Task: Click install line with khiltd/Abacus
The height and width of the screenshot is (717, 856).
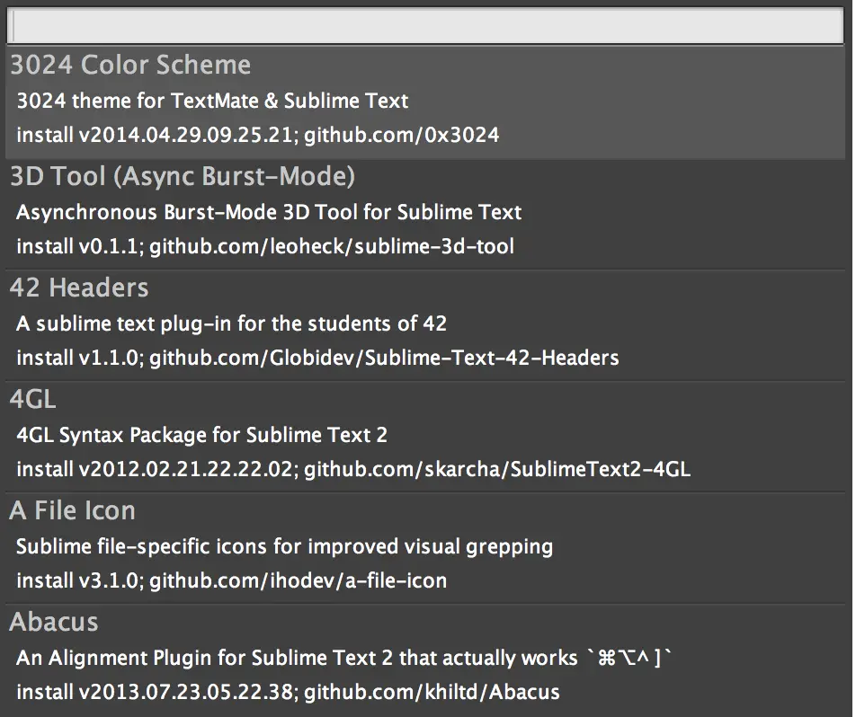Action: (289, 692)
